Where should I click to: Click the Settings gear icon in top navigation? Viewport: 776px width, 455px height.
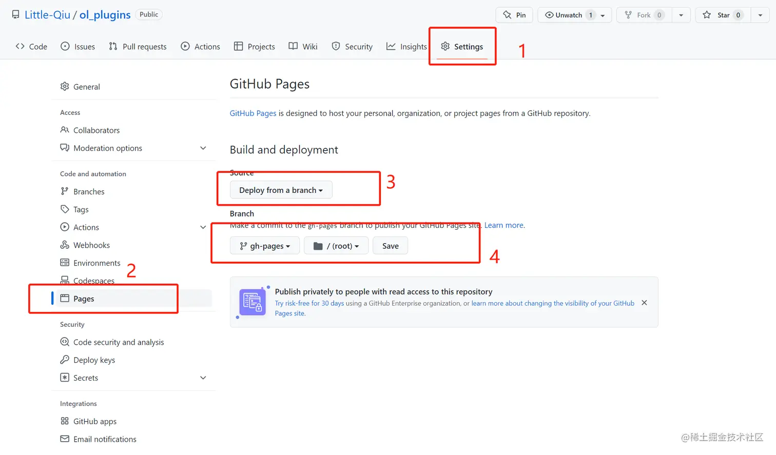(x=445, y=46)
